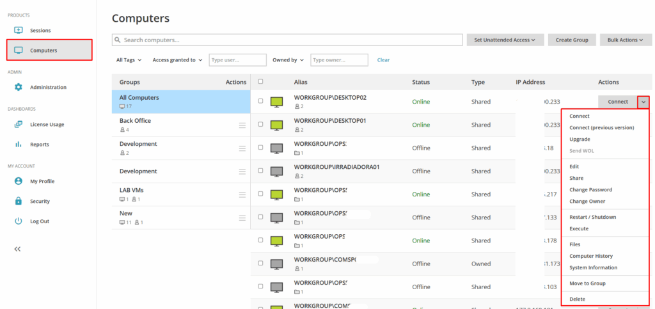Image resolution: width=655 pixels, height=309 pixels.
Task: Select the WORKGROUP\IRRADIADORA01 row checkbox
Action: 260,171
